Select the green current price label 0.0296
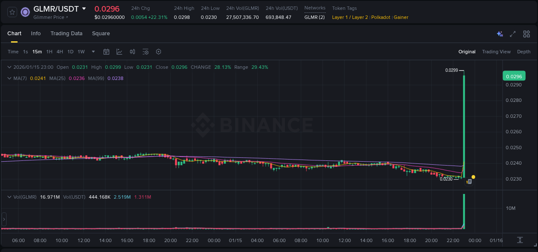This screenshot has height=252, width=538. (515, 76)
